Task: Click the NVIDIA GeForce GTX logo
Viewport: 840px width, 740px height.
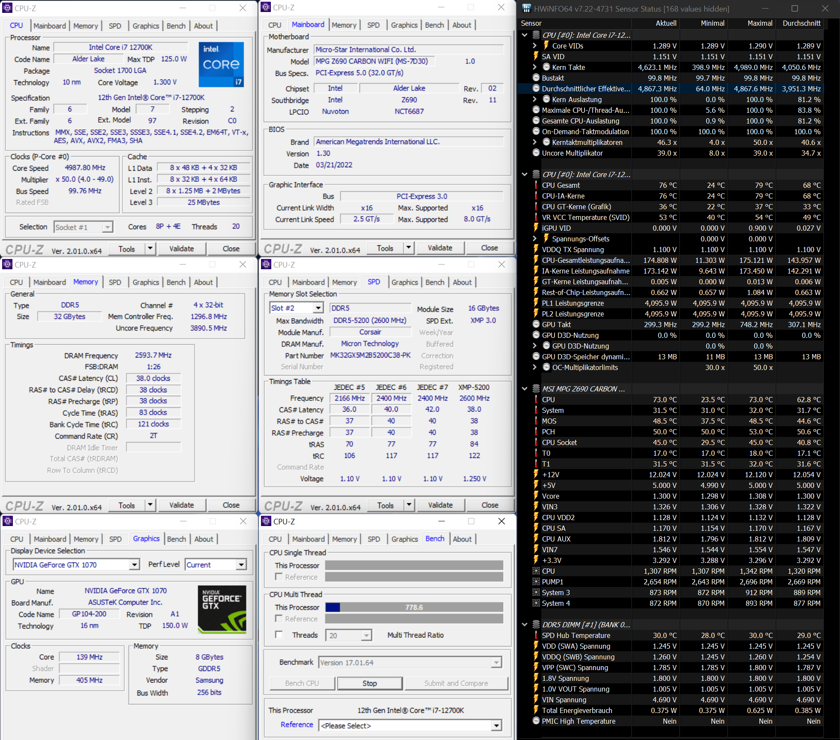Action: point(222,609)
